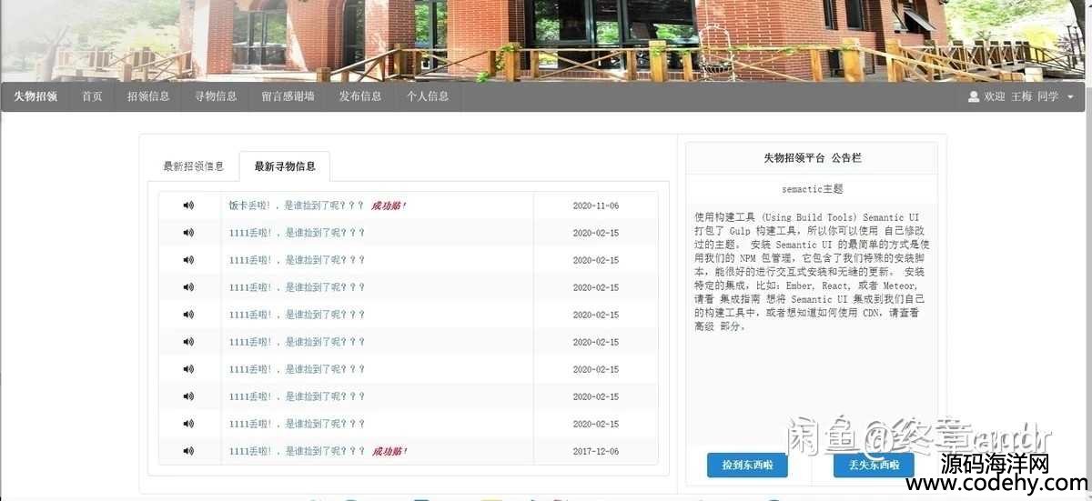This screenshot has width=1092, height=501.
Task: Click the speaker icon in the fifth list row
Action: point(188,315)
